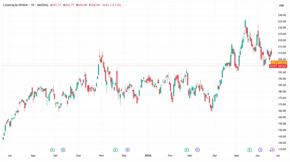Open the dividend marker just after Set
Image resolution: width=290 pixels, height=162 pixels.
point(63,150)
